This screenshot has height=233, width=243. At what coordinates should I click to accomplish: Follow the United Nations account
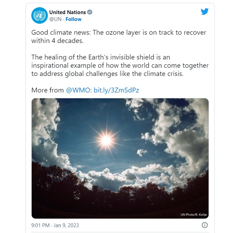(73, 19)
